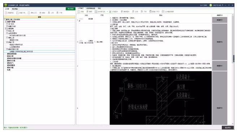Click 删除 in the left tree toolbar
Viewport: 237px width, 132px height.
click(42, 13)
